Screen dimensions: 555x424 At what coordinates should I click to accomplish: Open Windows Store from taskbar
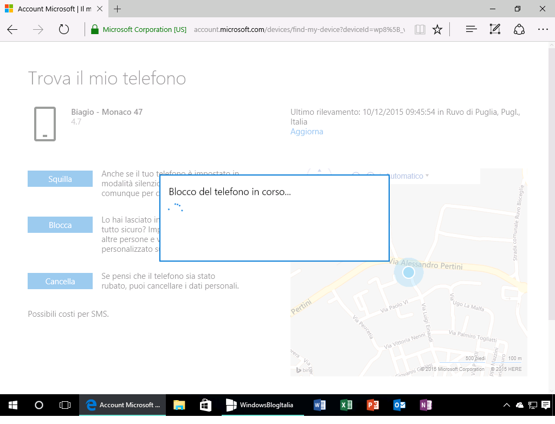point(205,405)
